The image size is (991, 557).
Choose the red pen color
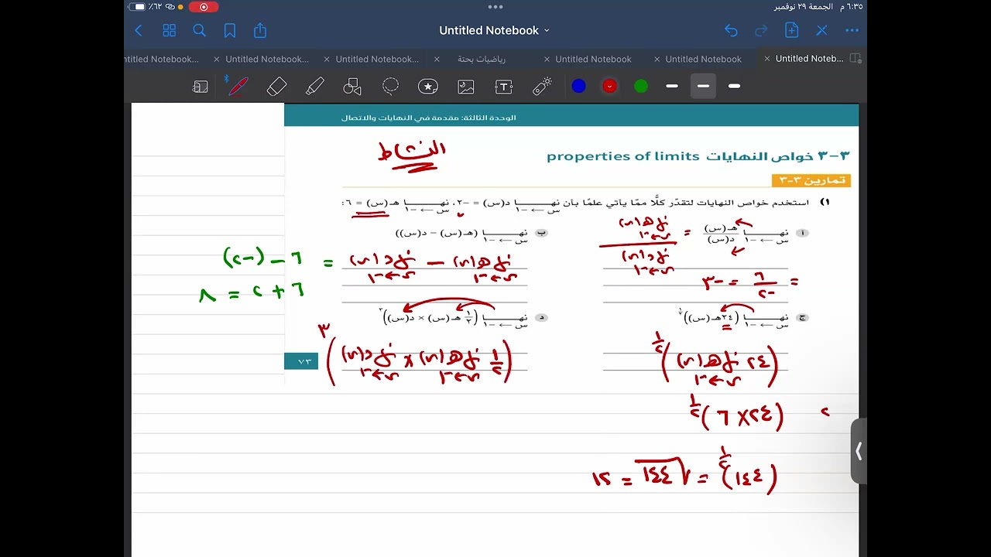609,86
